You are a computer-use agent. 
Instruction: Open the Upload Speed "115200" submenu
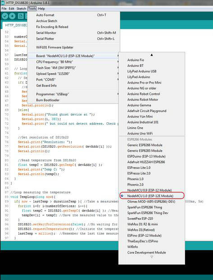point(73,74)
